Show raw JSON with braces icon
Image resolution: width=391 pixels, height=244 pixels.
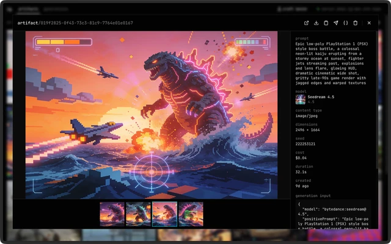click(x=346, y=23)
